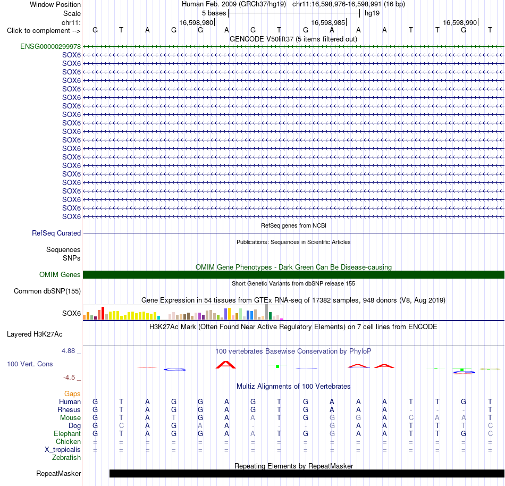
Task: Click the OMIM Genes track label
Action: tap(60, 275)
